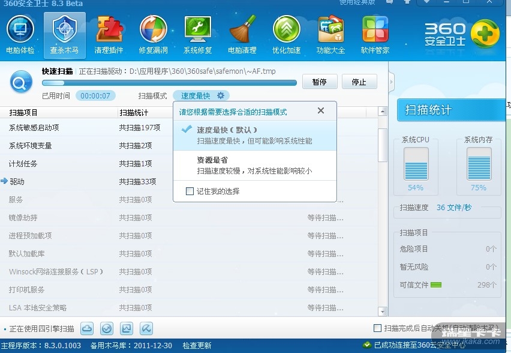Open 系统修复 system repair
The image size is (511, 353).
click(197, 35)
